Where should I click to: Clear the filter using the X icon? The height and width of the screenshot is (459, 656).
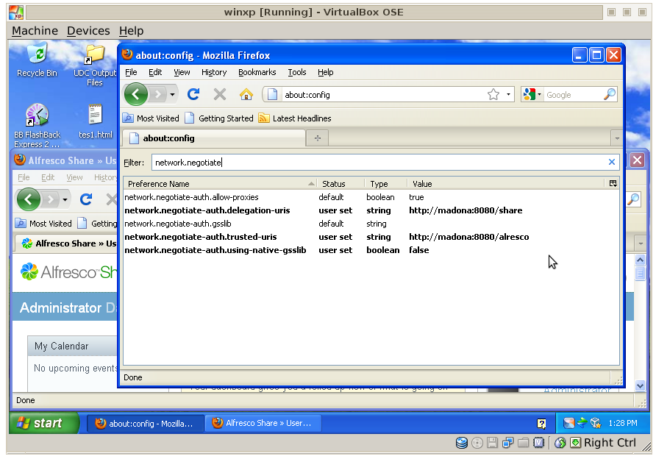click(x=612, y=160)
